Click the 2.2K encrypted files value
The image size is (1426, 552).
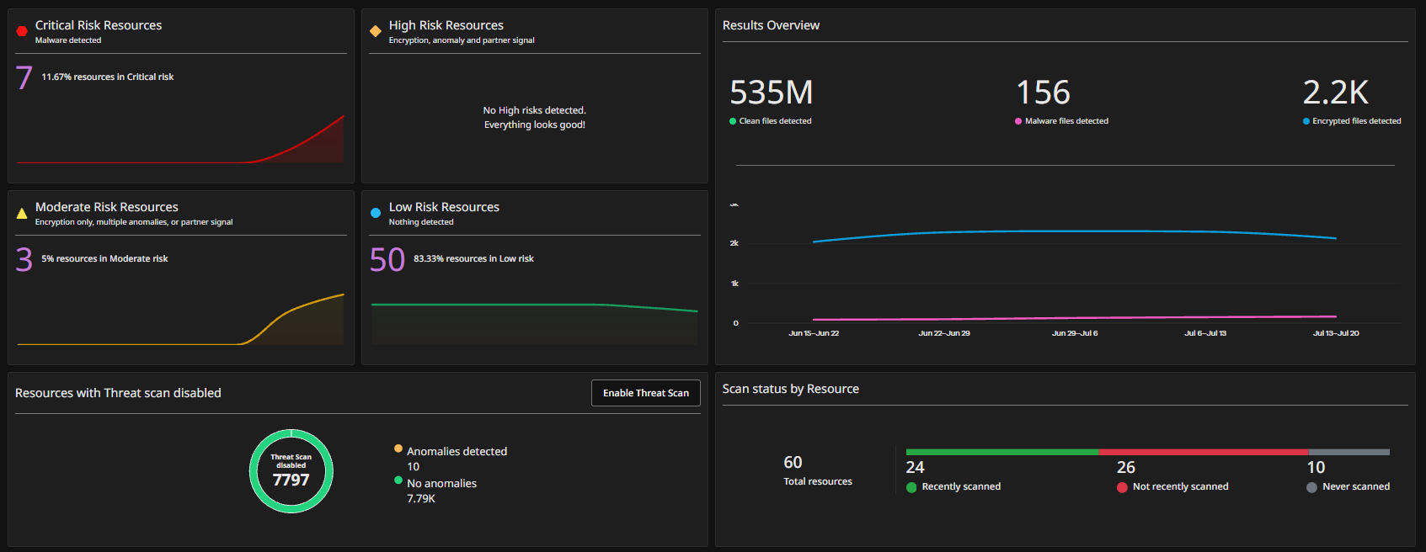pos(1336,93)
